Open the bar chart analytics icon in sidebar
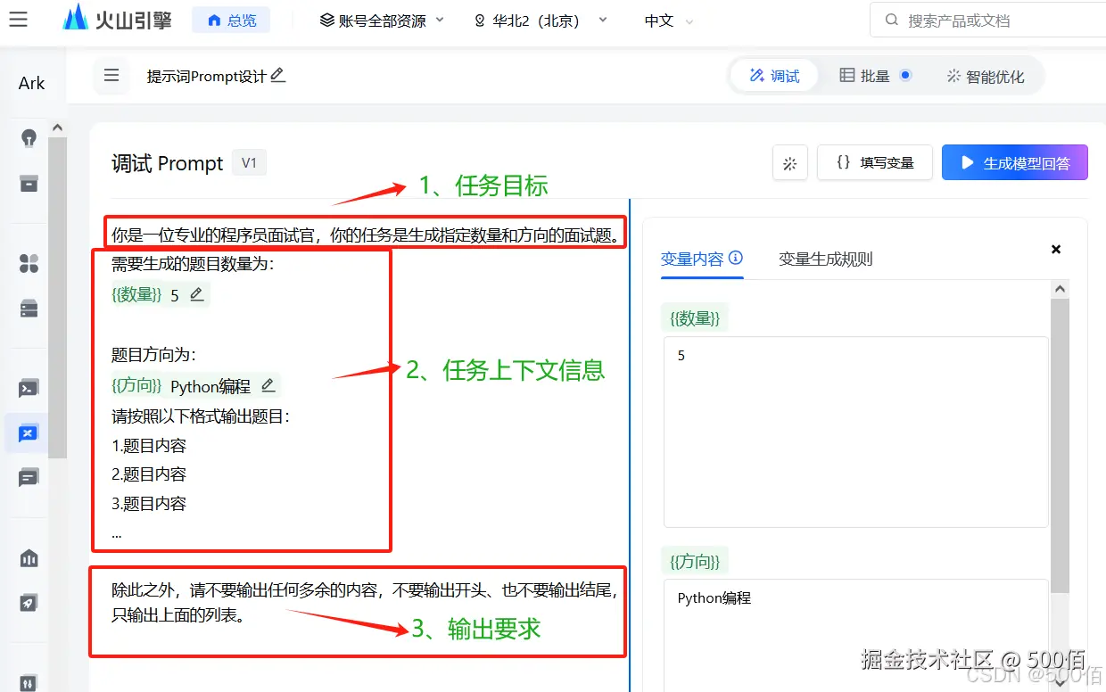The width and height of the screenshot is (1106, 692). (x=29, y=557)
